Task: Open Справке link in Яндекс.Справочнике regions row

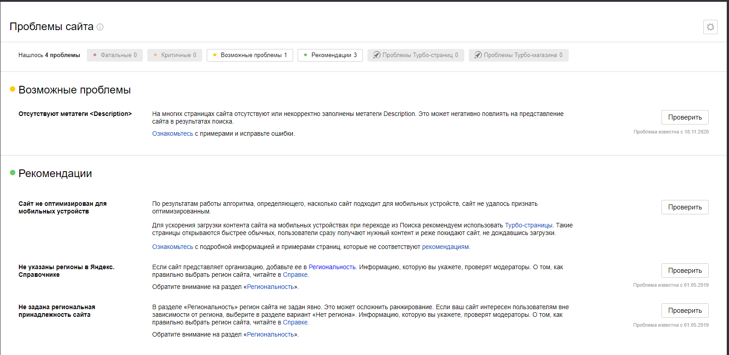Action: point(295,275)
